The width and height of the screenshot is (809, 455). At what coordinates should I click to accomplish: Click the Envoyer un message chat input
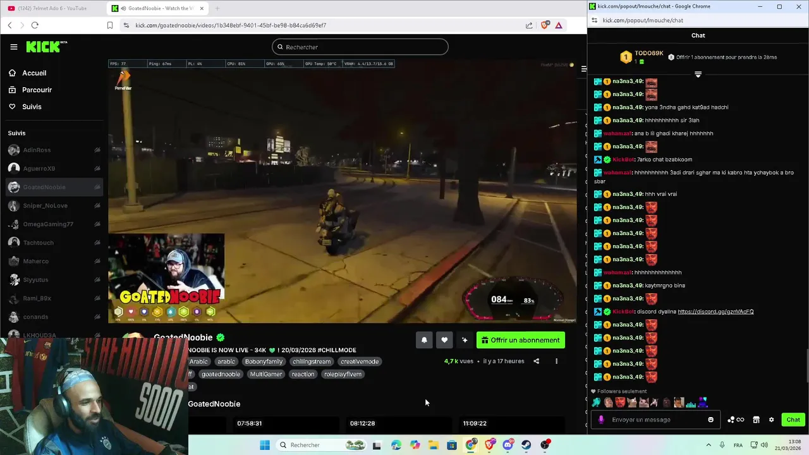[657, 420]
